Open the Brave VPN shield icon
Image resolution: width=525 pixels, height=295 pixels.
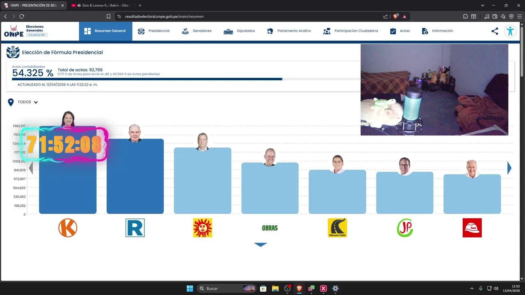[x=511, y=16]
